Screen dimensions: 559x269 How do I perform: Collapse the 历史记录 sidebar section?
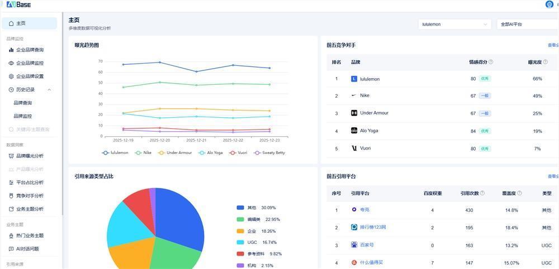49,89
